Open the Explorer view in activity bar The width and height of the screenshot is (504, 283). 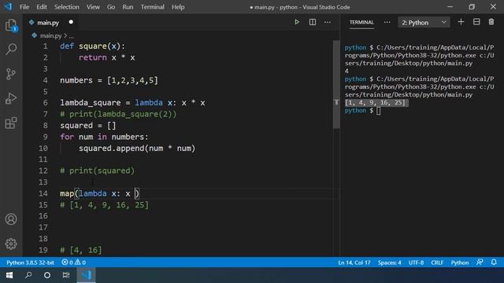tap(11, 25)
